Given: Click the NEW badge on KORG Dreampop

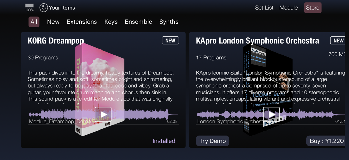Looking at the screenshot, I should (x=170, y=40).
